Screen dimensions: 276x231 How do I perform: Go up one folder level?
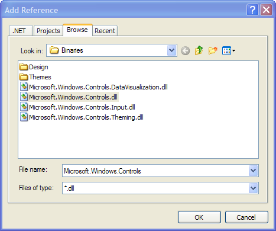pos(199,50)
